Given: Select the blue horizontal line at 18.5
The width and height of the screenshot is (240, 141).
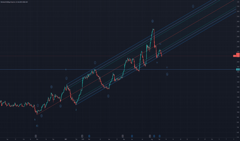Looking at the screenshot, I should 118,69.
